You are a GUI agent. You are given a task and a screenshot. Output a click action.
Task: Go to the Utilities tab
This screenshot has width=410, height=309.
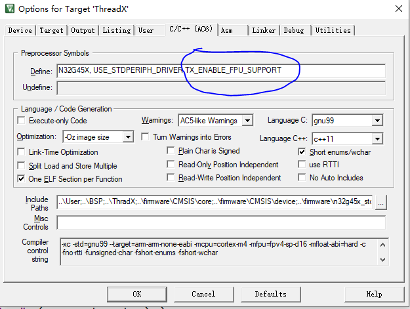point(333,30)
